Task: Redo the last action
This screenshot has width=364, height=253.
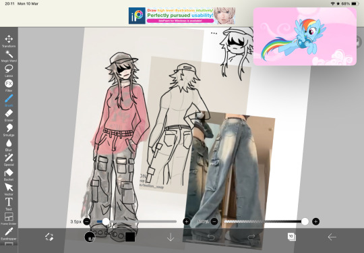Action: [251, 237]
